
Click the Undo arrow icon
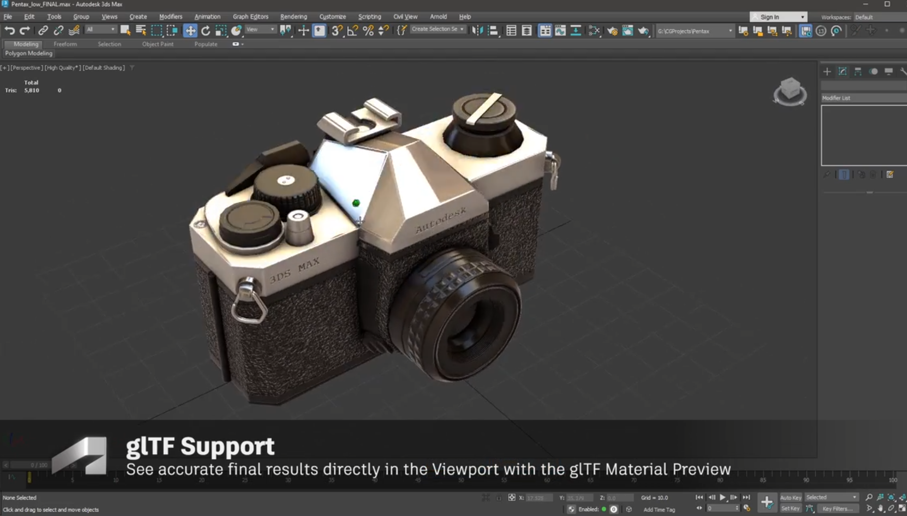(x=9, y=31)
